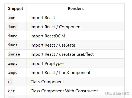Select the cc snippet code
The image size is (132, 98).
click(x=10, y=82)
